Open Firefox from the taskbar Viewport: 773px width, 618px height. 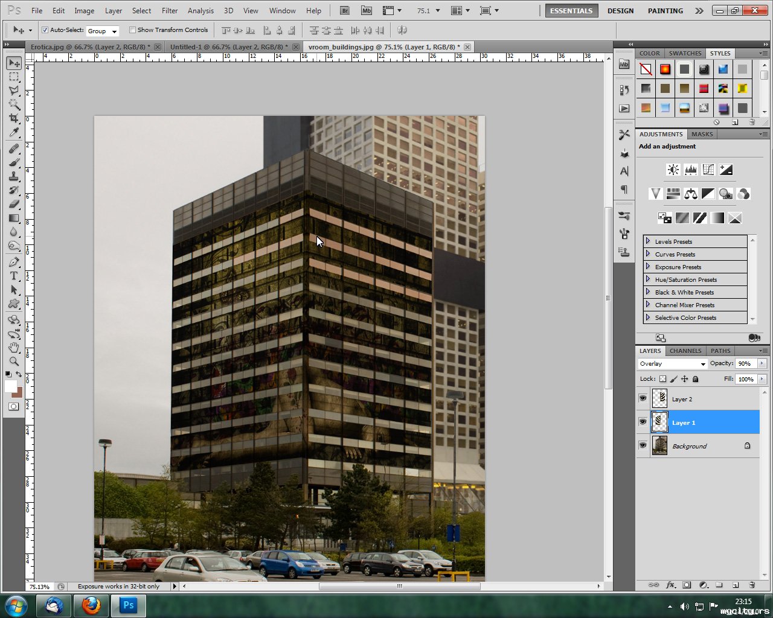click(92, 605)
